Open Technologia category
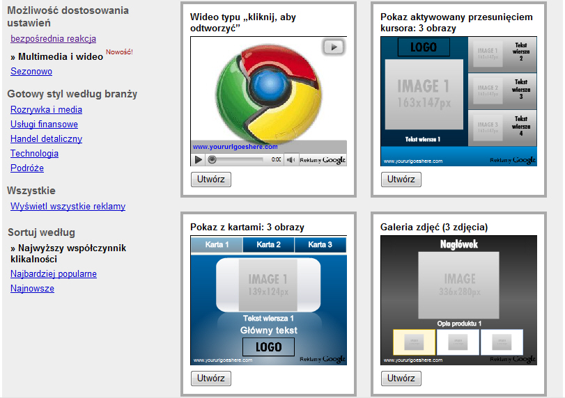The width and height of the screenshot is (565, 398). (34, 153)
